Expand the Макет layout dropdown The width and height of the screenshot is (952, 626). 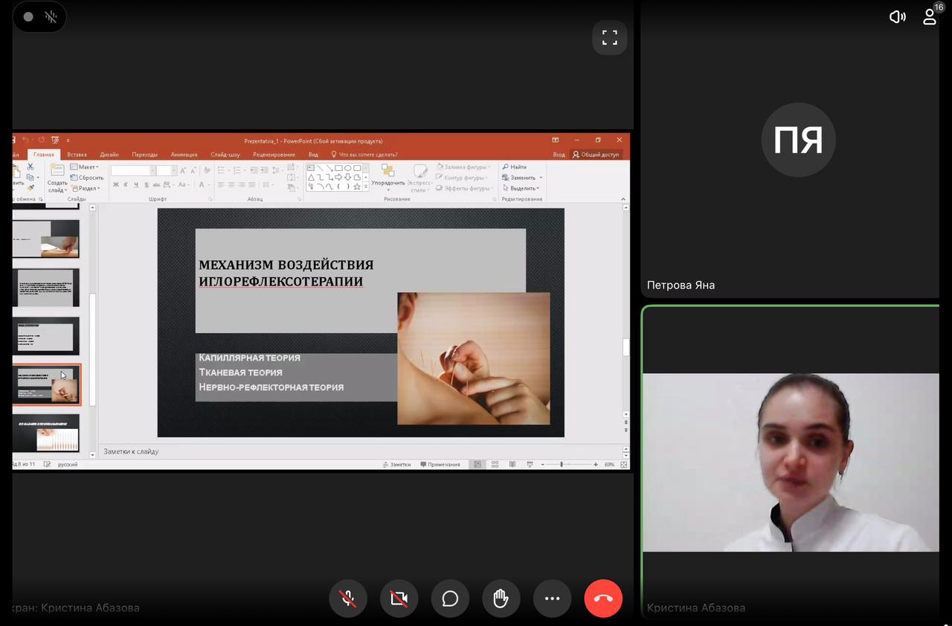tap(86, 167)
